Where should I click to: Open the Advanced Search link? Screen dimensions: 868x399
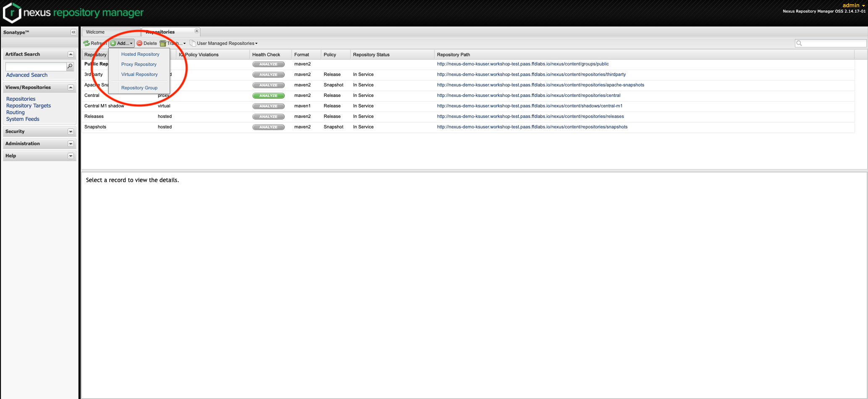click(27, 75)
